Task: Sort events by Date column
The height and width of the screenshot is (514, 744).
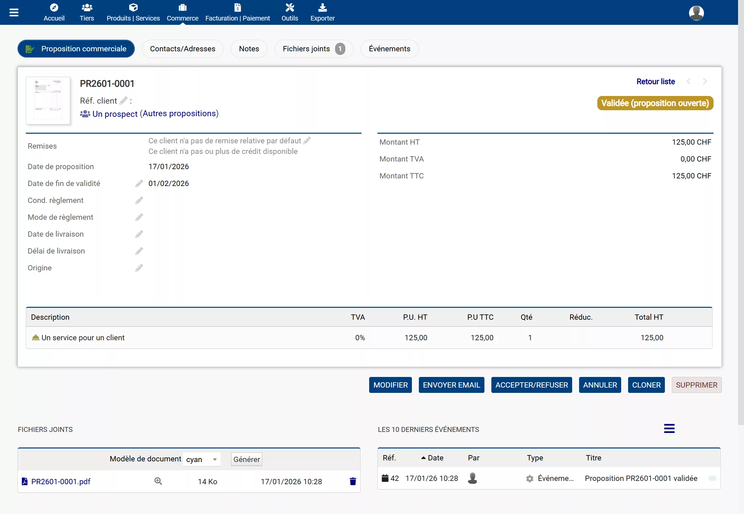Action: pyautogui.click(x=435, y=458)
